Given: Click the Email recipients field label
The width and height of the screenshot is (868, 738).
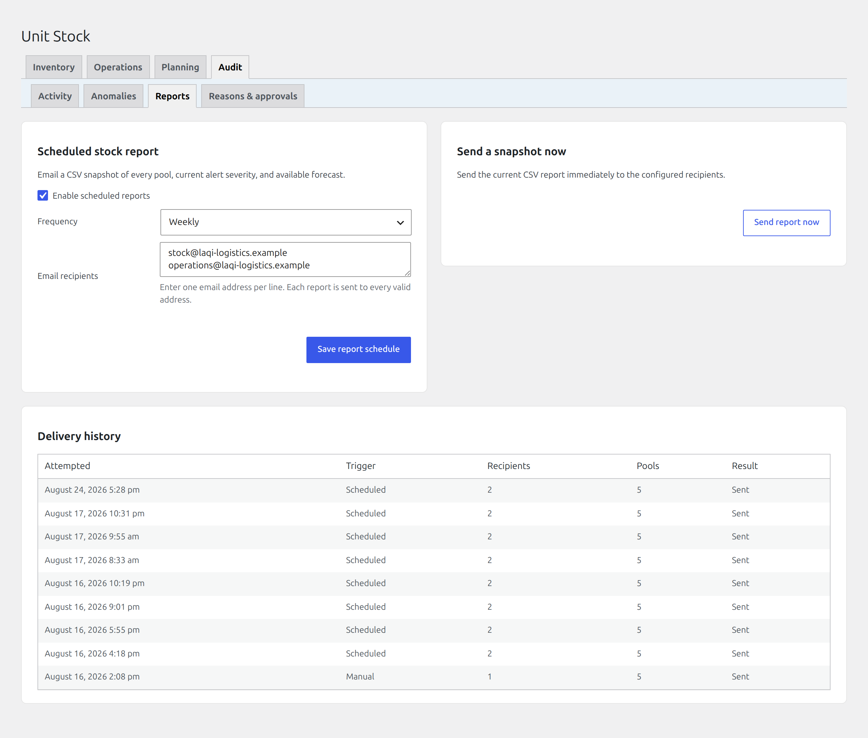Looking at the screenshot, I should pos(68,276).
